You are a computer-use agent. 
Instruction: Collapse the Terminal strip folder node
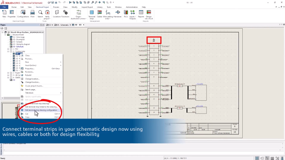tap(8, 51)
